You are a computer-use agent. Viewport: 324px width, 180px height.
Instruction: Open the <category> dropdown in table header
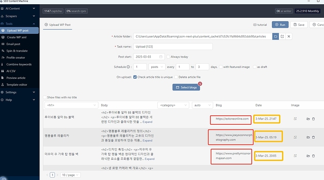click(173, 105)
